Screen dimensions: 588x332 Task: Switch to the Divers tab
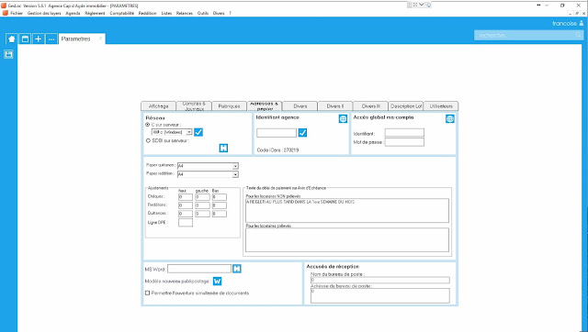[300, 106]
